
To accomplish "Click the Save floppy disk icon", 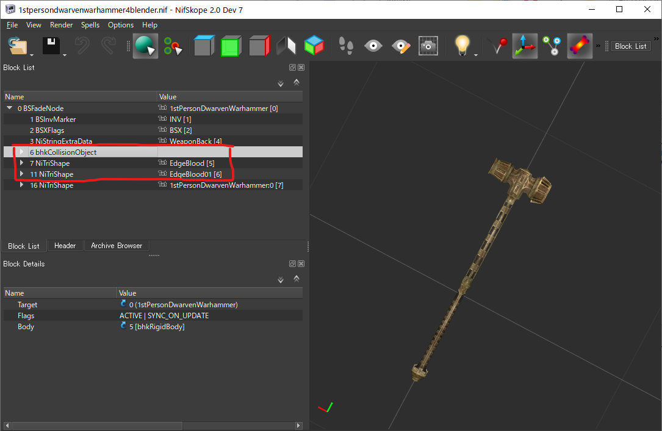I will pyautogui.click(x=51, y=46).
